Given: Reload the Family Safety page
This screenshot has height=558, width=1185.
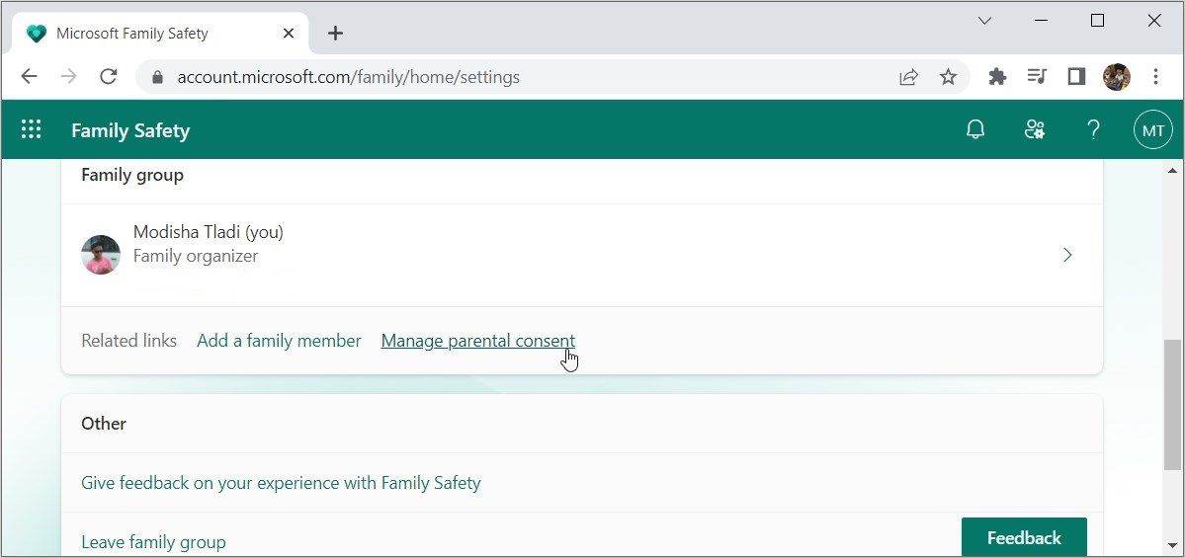Looking at the screenshot, I should coord(109,76).
